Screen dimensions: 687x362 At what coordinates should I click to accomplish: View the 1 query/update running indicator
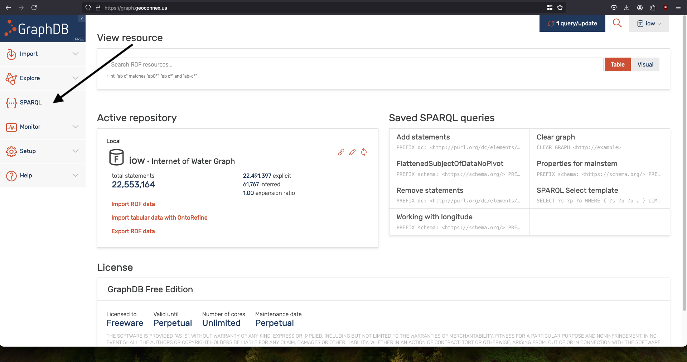(572, 24)
